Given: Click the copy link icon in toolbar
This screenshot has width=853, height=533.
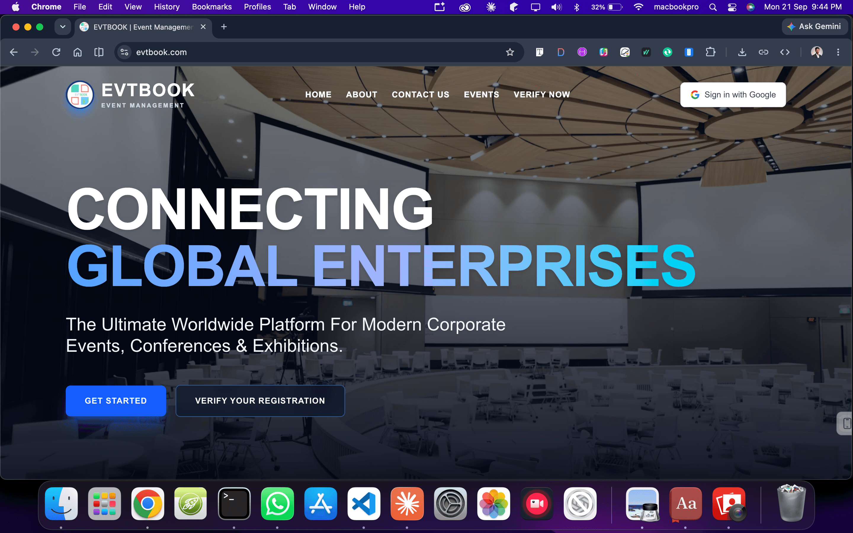Looking at the screenshot, I should pyautogui.click(x=764, y=52).
